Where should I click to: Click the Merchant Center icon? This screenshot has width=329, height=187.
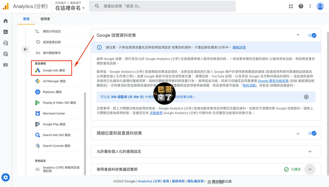tap(38, 114)
